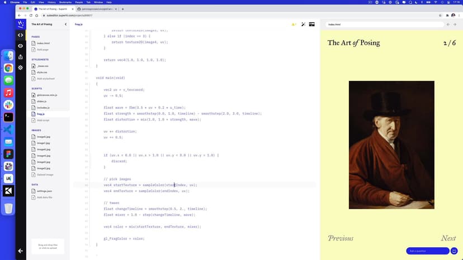The width and height of the screenshot is (463, 260).
Task: Click the share/export icon in sidebar
Action: click(21, 56)
